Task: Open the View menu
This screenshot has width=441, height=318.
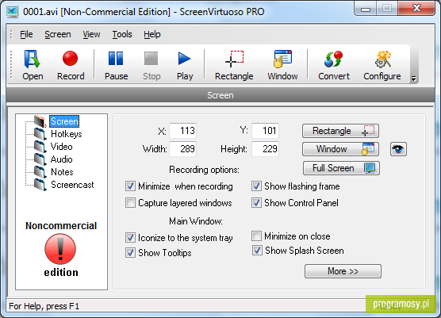Action: (91, 34)
